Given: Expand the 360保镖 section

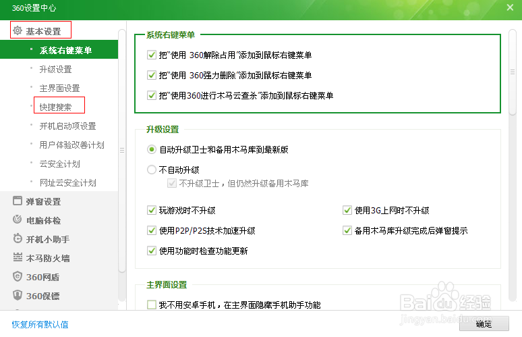Looking at the screenshot, I should coord(43,296).
